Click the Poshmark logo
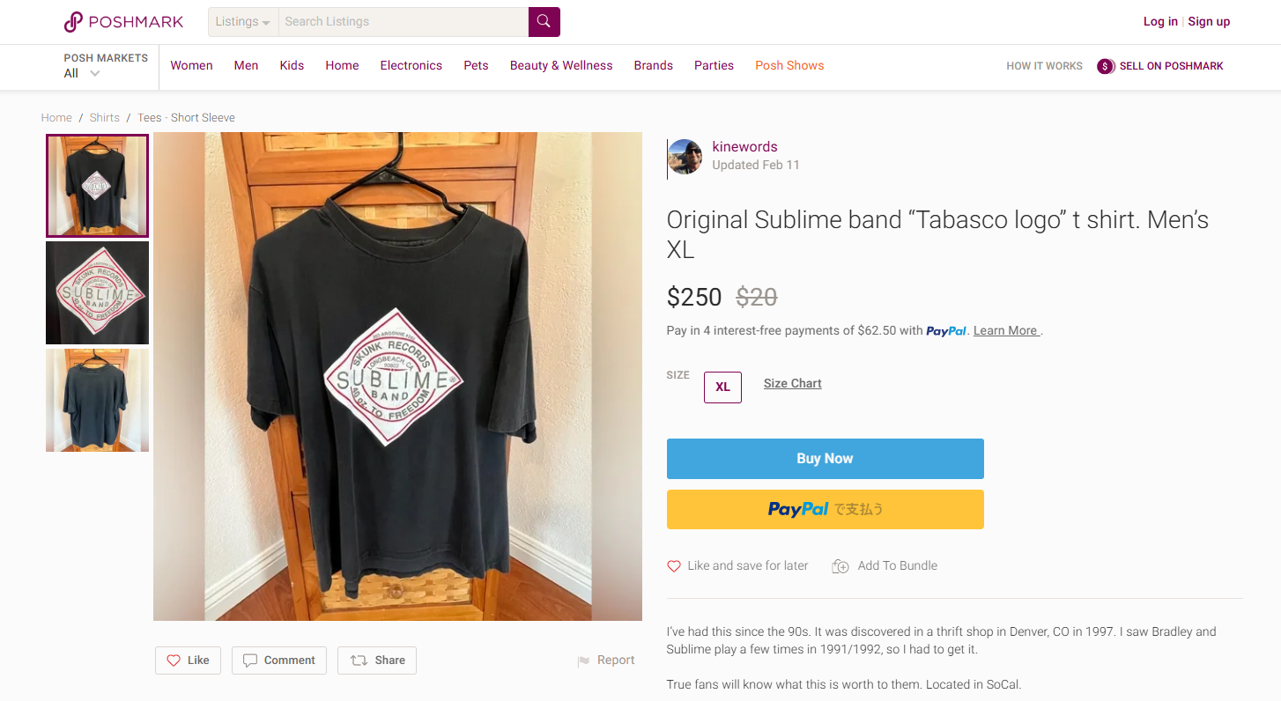This screenshot has height=701, width=1281. tap(124, 22)
